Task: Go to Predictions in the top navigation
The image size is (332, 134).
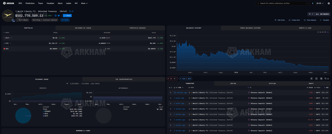Action: 30,3
